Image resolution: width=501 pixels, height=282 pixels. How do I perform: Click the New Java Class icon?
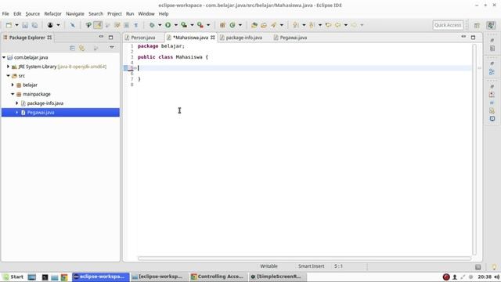coord(232,25)
